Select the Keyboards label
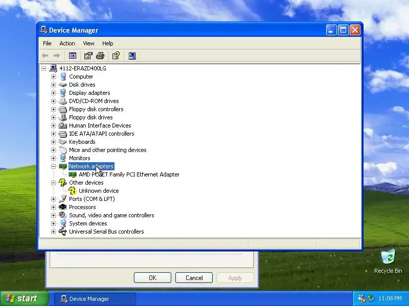Viewport: 409px width, 306px height. [x=82, y=142]
